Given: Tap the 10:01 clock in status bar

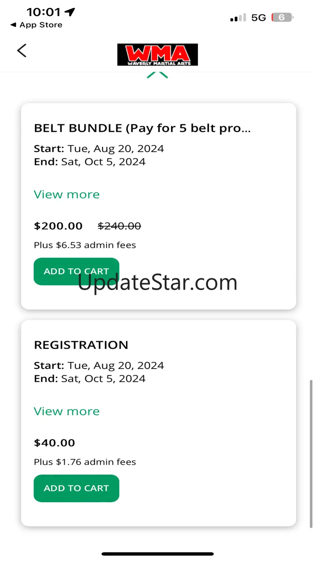Looking at the screenshot, I should coord(43,12).
